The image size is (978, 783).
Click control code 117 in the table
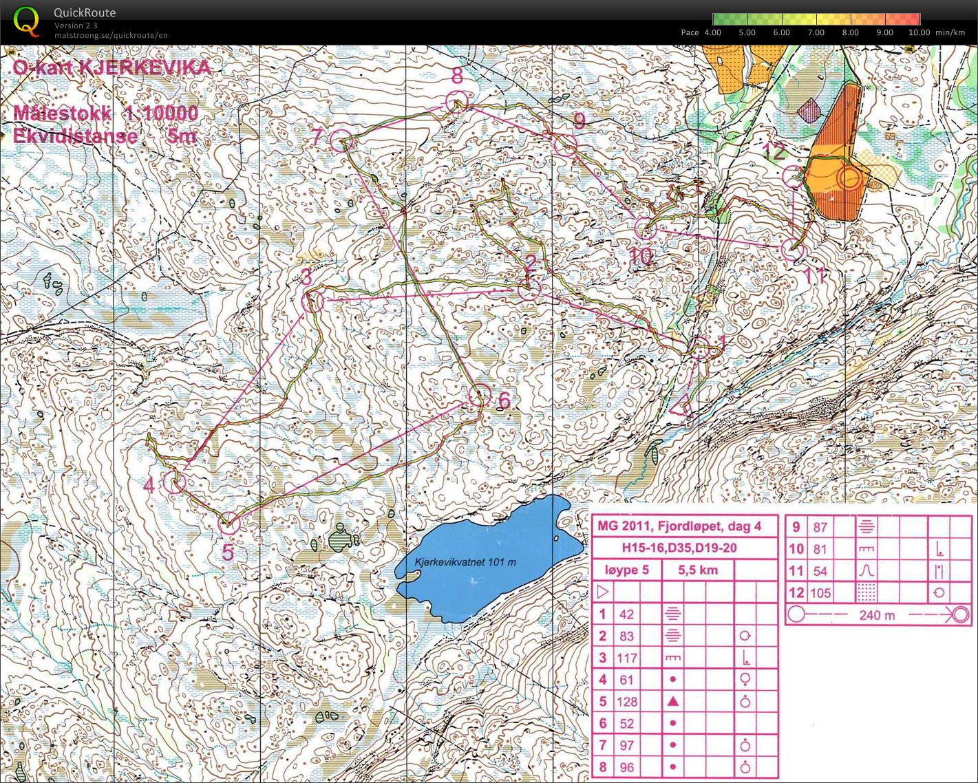click(x=627, y=658)
